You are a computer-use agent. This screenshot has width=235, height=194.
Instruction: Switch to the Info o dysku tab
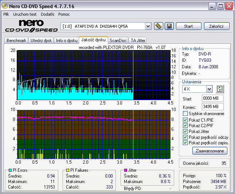(x=67, y=41)
